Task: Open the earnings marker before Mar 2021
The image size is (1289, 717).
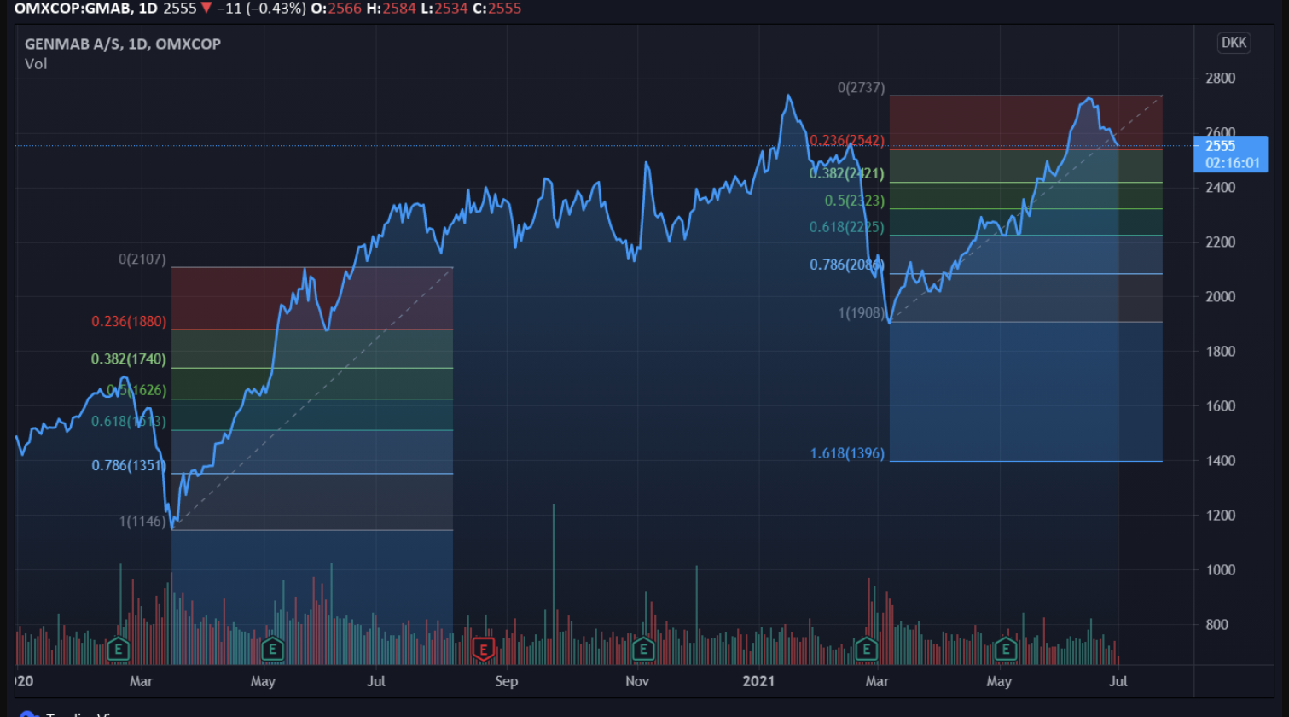Action: pyautogui.click(x=866, y=650)
